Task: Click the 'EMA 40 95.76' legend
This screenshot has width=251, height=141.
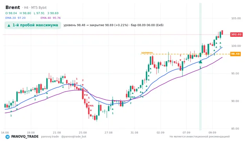Action: click(x=51, y=18)
